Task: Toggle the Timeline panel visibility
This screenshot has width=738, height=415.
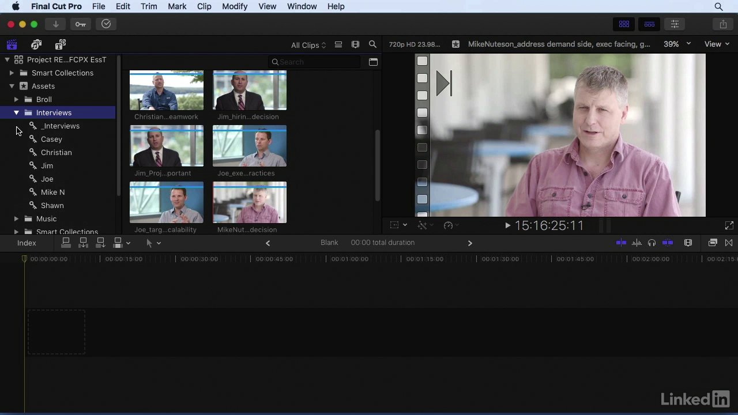Action: point(649,24)
